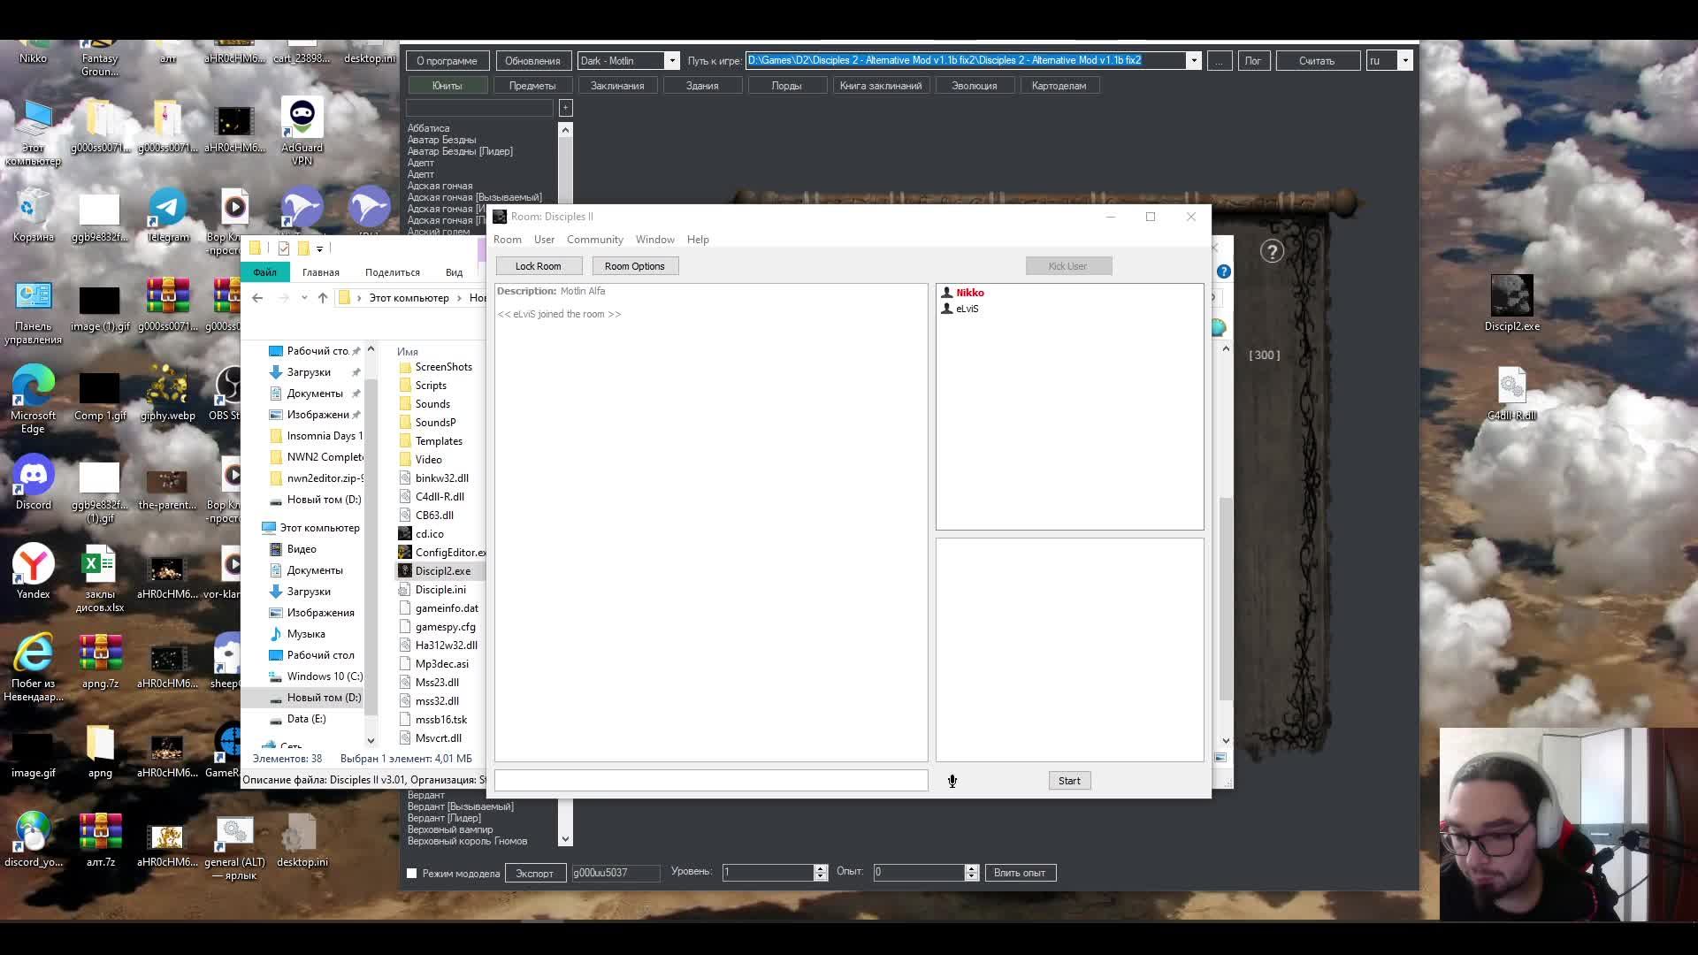Click the Lock Room button
This screenshot has height=955, width=1698.
click(x=538, y=266)
